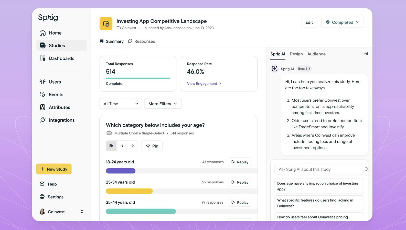The image size is (406, 230).
Task: Click the Edit button
Action: click(x=309, y=22)
